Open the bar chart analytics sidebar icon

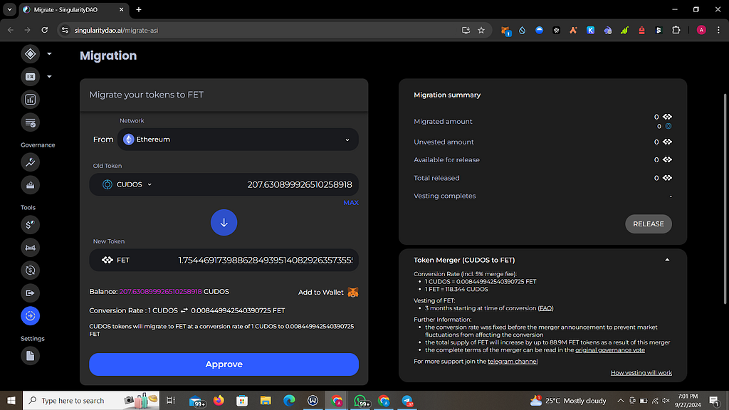(30, 100)
